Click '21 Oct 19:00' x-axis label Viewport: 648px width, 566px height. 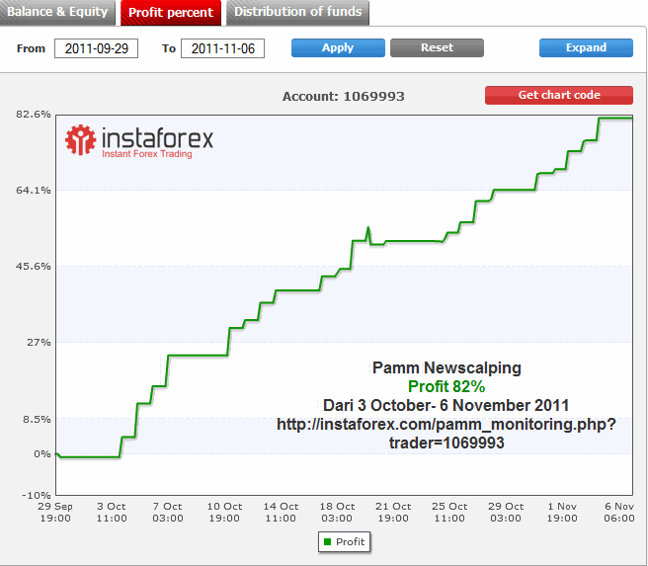point(393,512)
